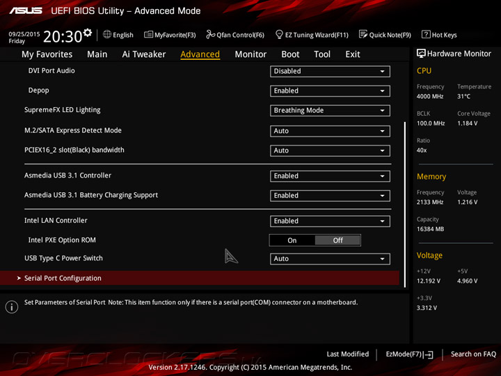The width and height of the screenshot is (501, 376).
Task: Click Search on FAQ link
Action: (x=473, y=354)
